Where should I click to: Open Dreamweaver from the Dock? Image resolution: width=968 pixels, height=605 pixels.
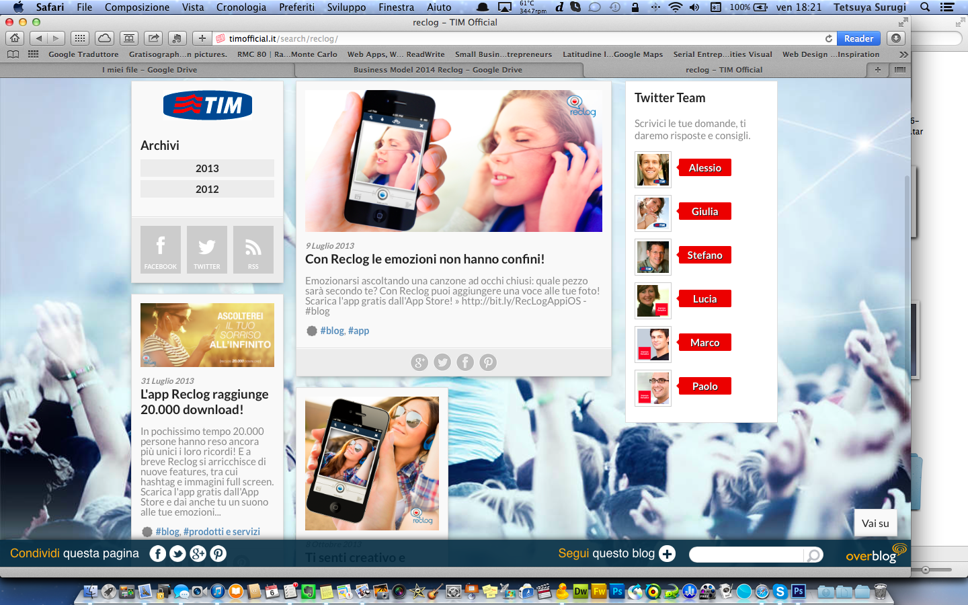tap(580, 592)
